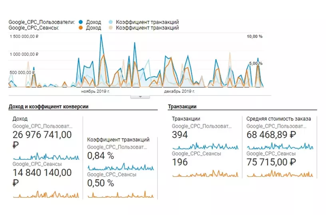326x215 pixels.
Task: Click the Коэффициент транзакций metric title in cards
Action: click(118, 140)
